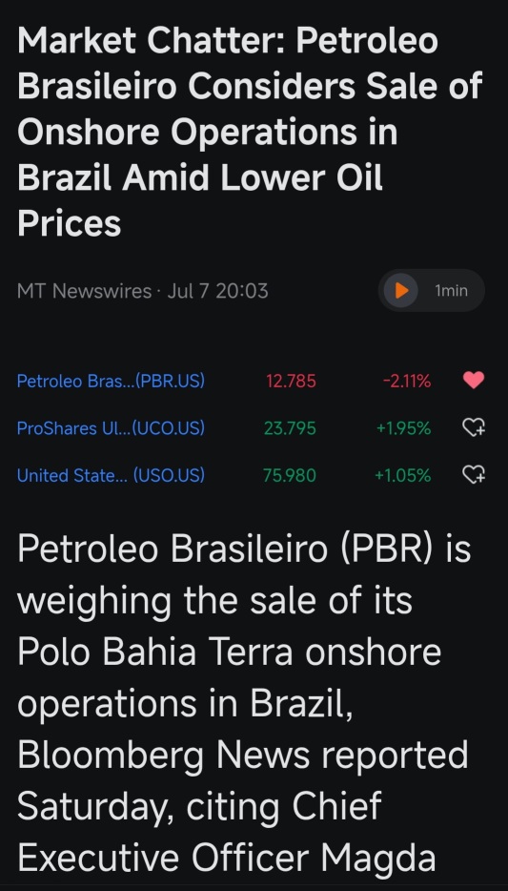This screenshot has height=891, width=508.
Task: Tap the 23.795 price for UCO
Action: [290, 428]
